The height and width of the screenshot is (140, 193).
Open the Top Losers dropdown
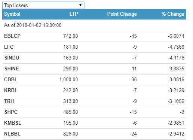tap(43, 5)
